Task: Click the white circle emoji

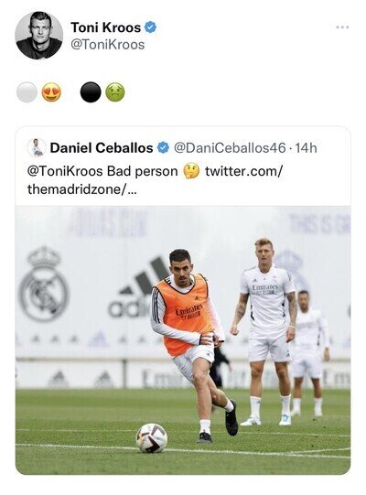Action: 27,92
